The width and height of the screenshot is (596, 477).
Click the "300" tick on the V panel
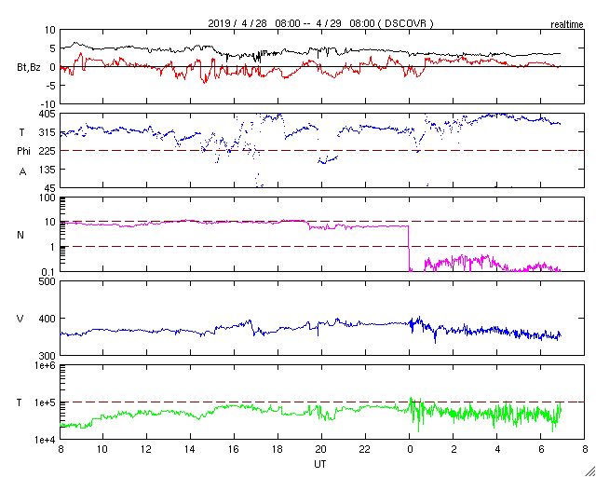click(x=47, y=356)
